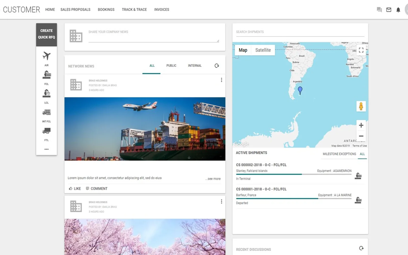Click company building icon beside share news
Image resolution: width=408 pixels, height=255 pixels.
(76, 36)
